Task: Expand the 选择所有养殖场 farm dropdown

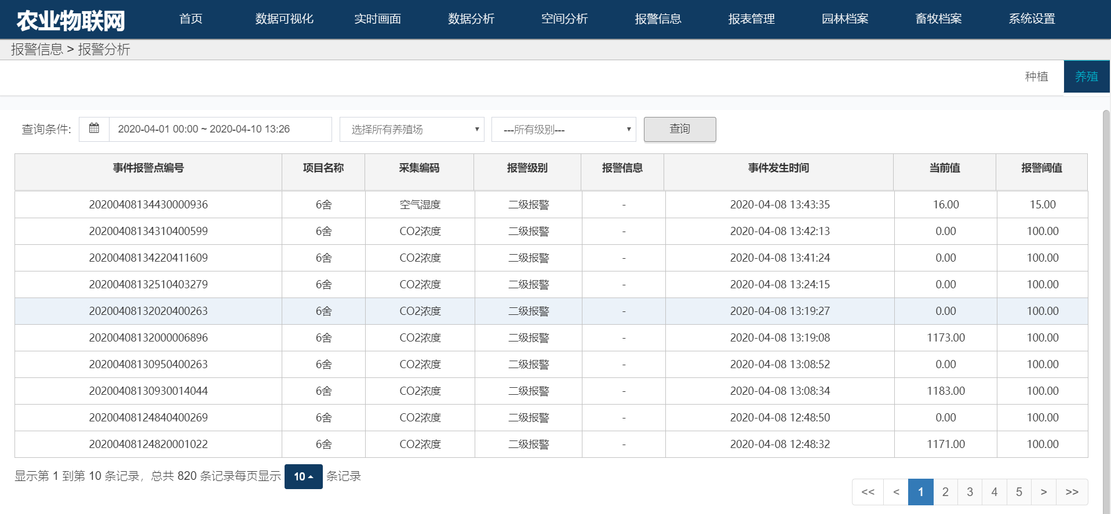Action: tap(412, 129)
